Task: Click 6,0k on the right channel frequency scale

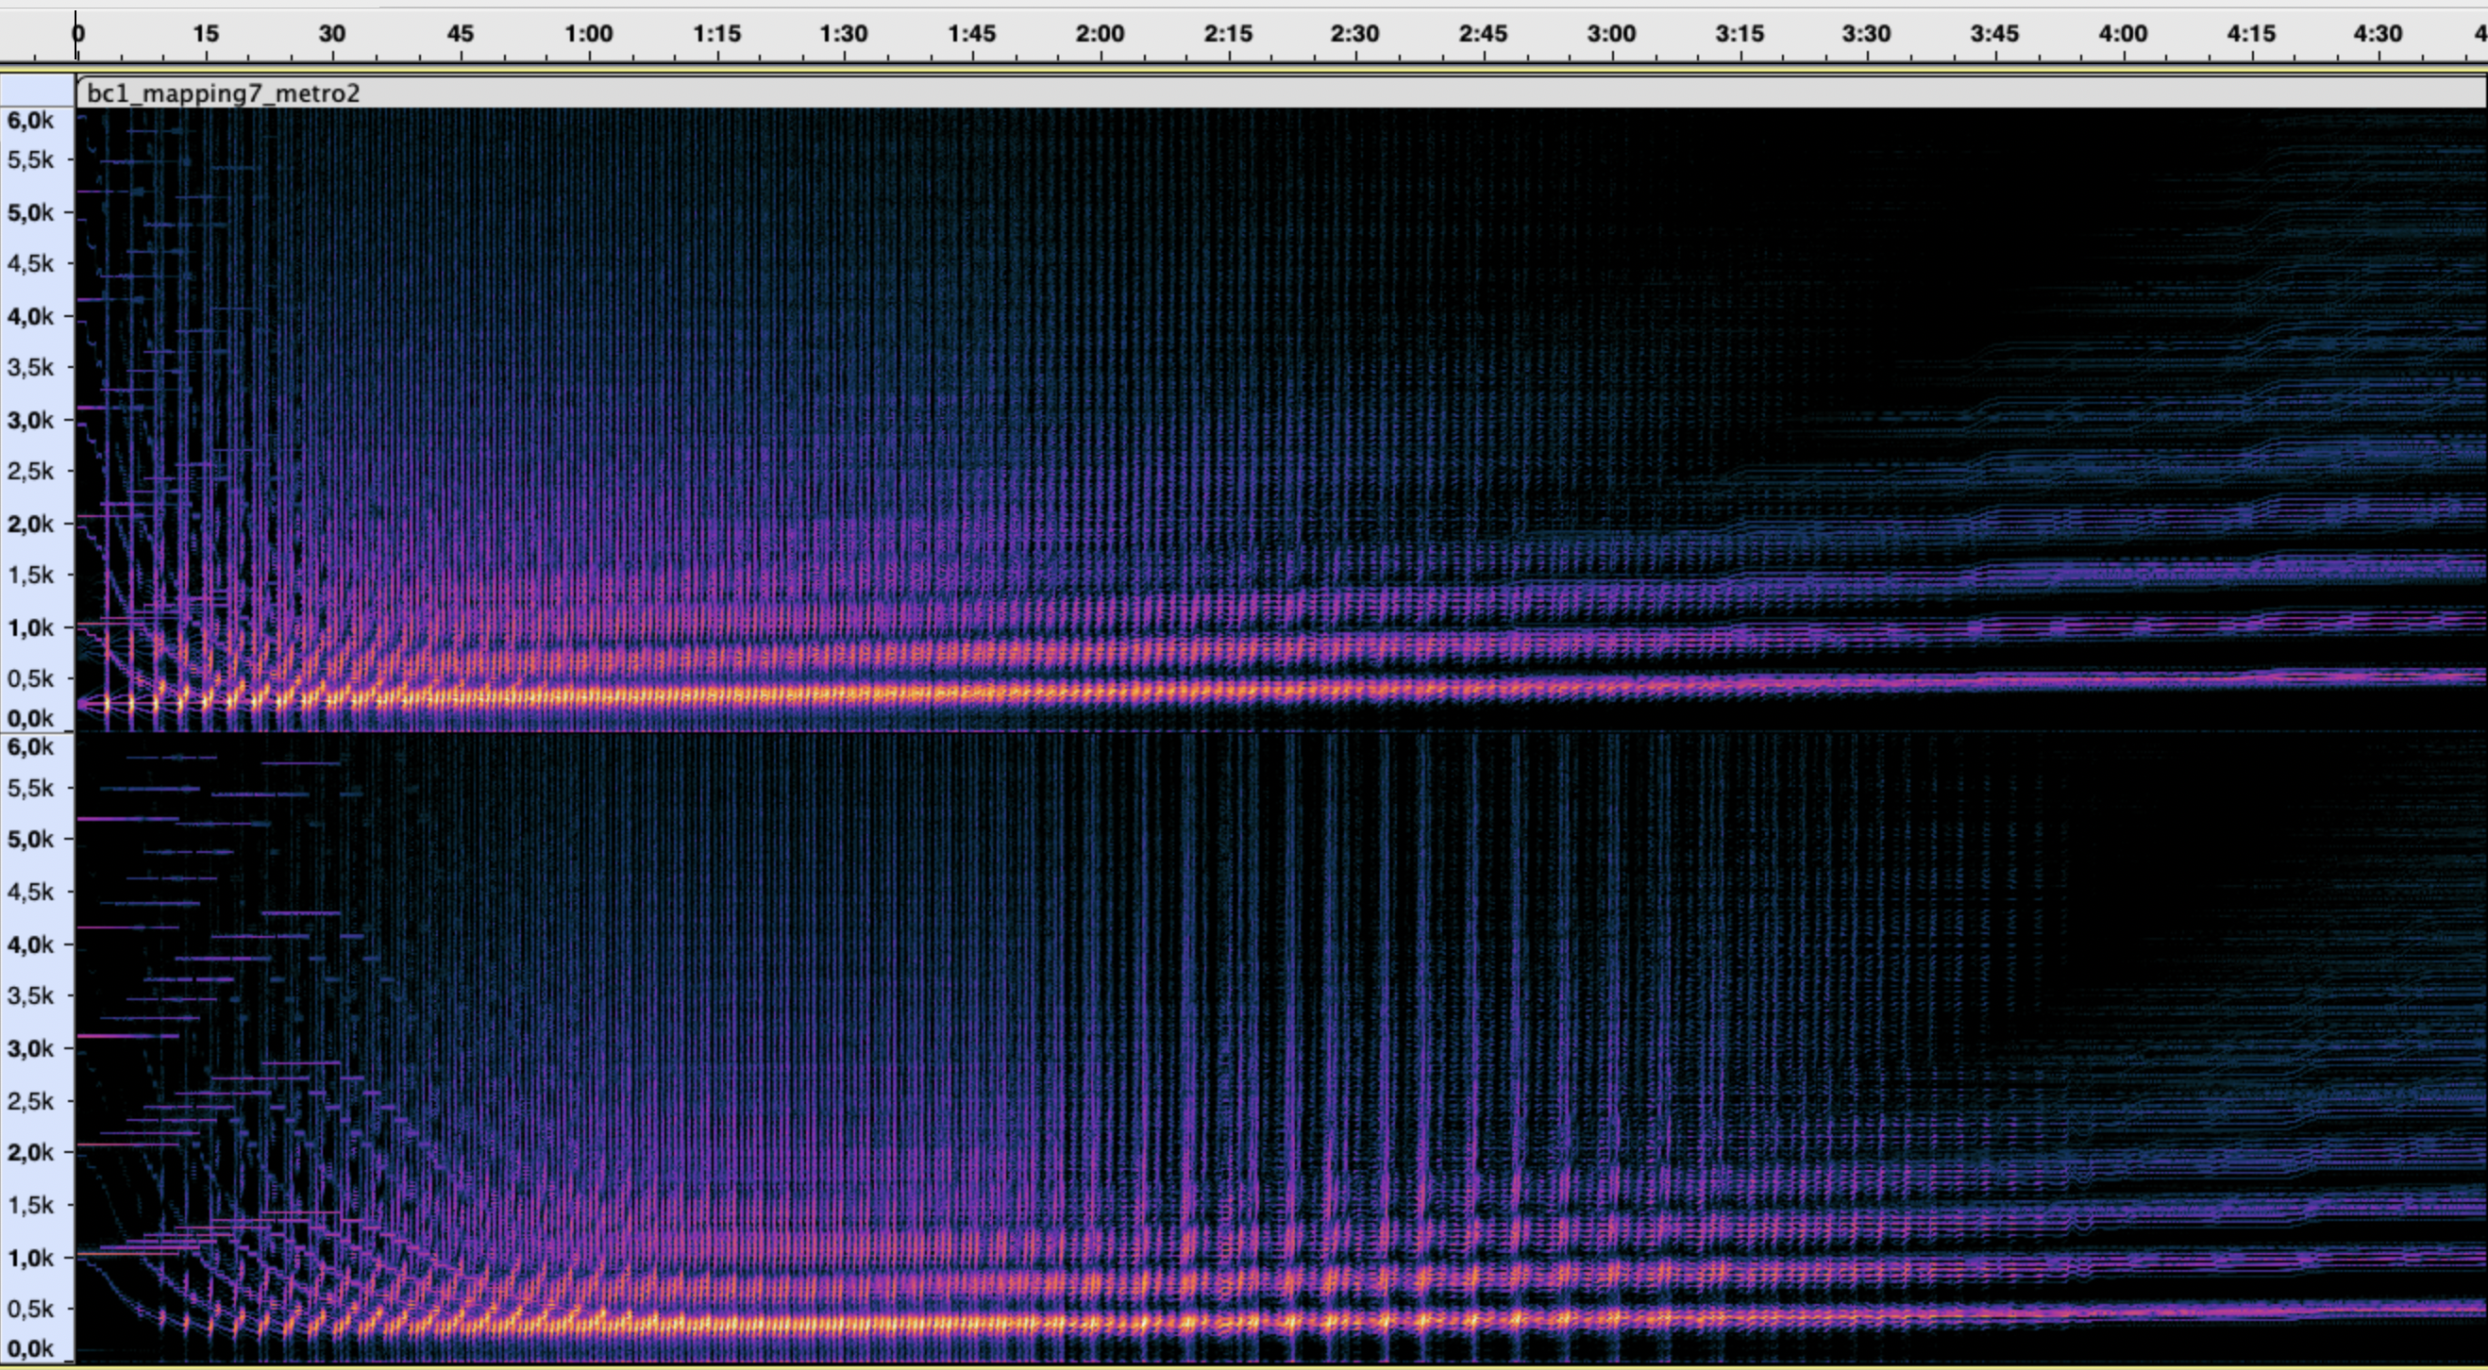Action: pos(30,746)
